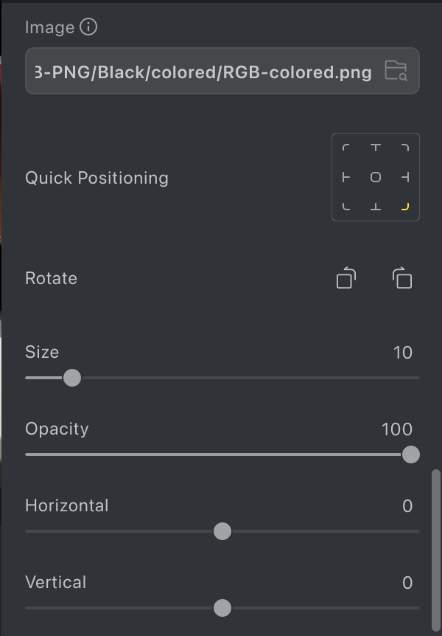This screenshot has width=442, height=636.
Task: Click the Horizontal offset slider handle
Action: 222,531
